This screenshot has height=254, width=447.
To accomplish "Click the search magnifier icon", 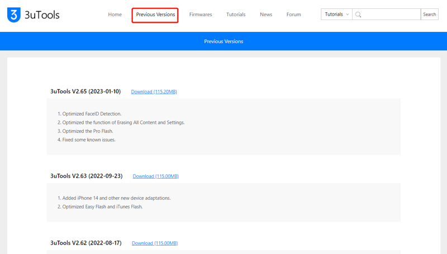I will coord(358,15).
